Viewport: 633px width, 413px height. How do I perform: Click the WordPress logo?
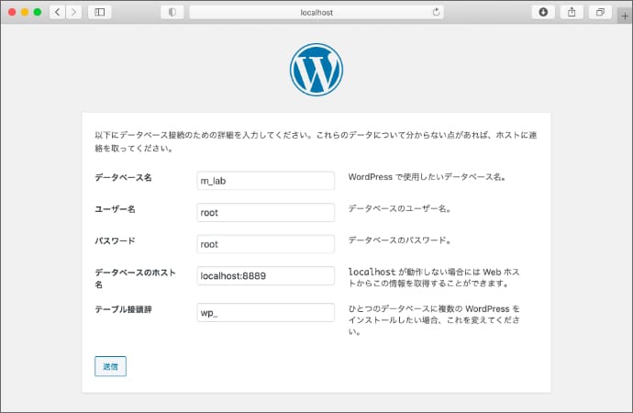(316, 70)
